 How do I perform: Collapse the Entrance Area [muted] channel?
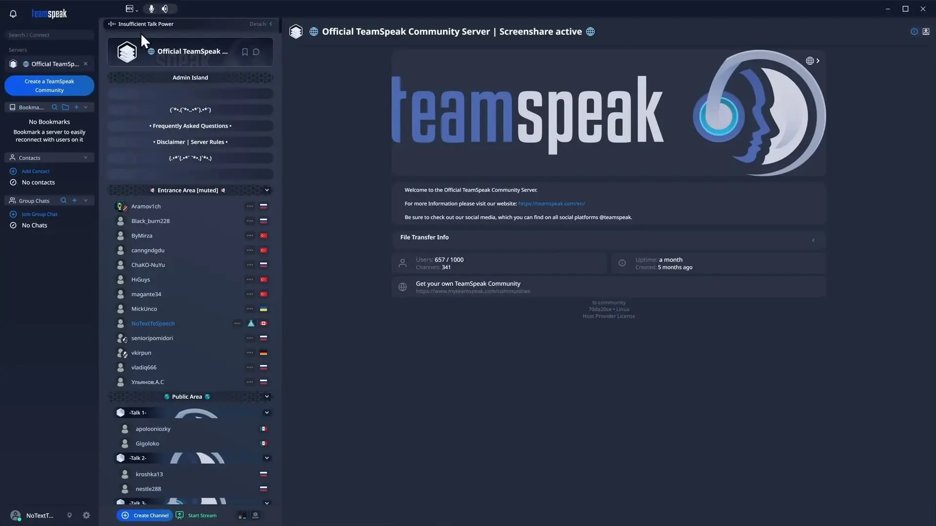pyautogui.click(x=267, y=190)
